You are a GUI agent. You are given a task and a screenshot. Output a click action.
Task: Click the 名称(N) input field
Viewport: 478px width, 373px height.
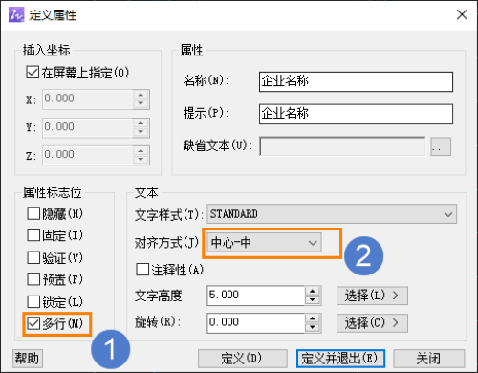[x=356, y=81]
